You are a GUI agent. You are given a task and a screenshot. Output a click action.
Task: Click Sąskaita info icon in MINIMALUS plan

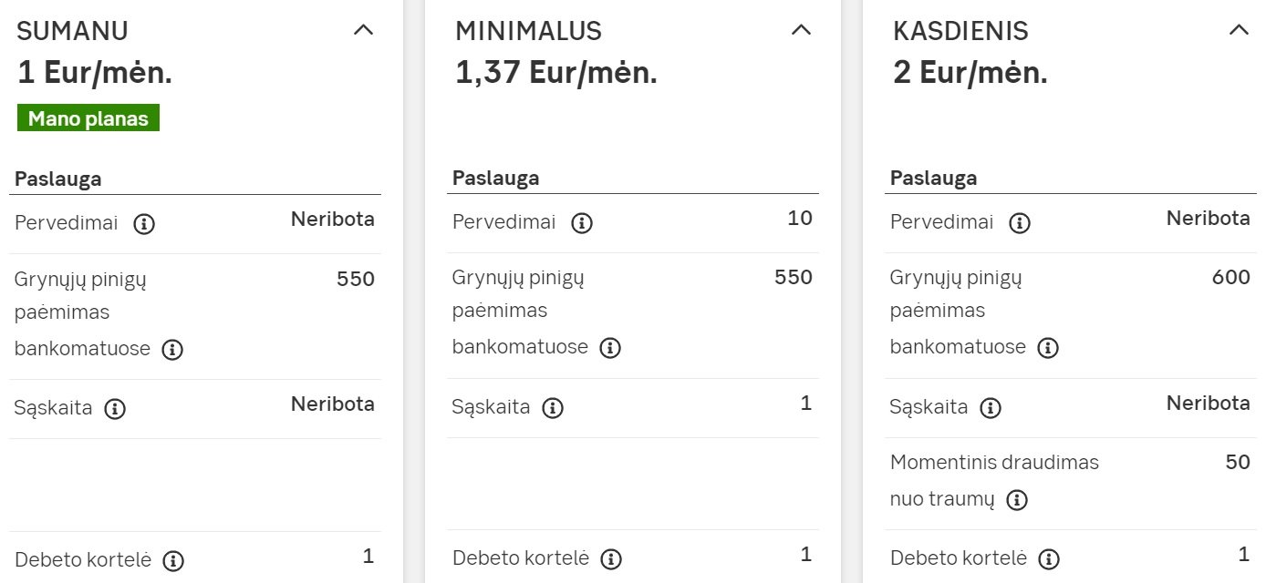click(553, 408)
